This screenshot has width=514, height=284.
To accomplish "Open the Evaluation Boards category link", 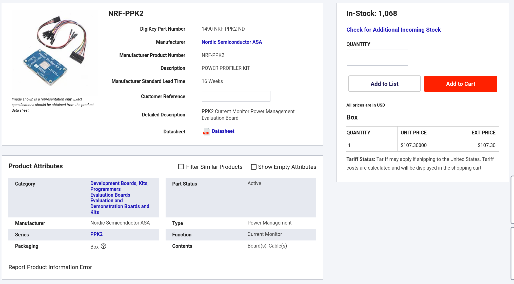I will [110, 195].
